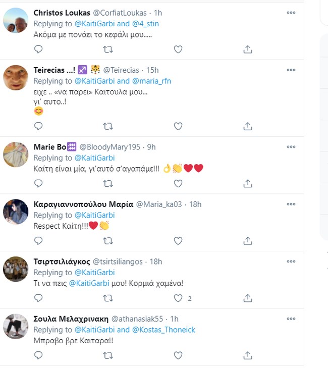Like Teirecias's tweet
This screenshot has width=328, height=368.
click(x=178, y=126)
